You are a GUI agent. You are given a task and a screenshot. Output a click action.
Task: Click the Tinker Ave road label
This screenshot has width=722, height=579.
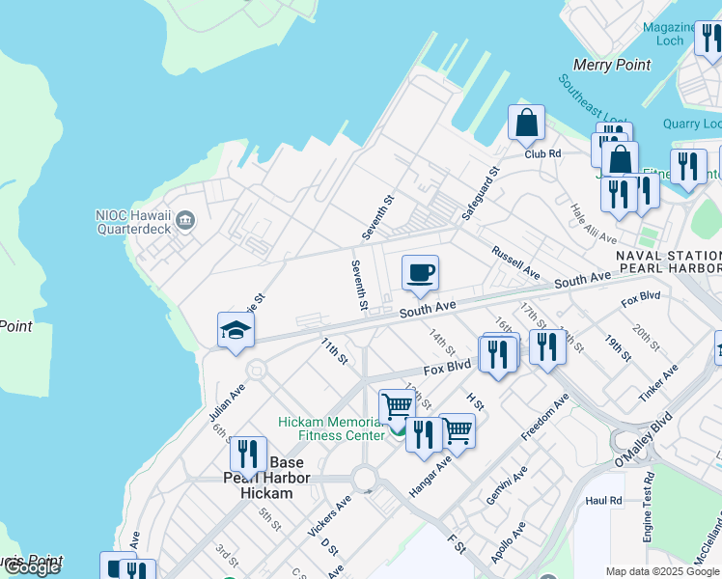point(658,383)
